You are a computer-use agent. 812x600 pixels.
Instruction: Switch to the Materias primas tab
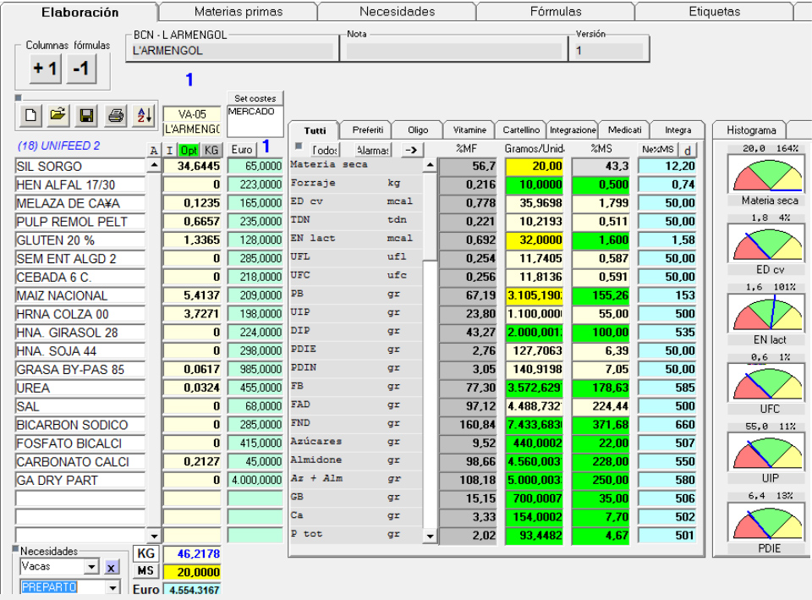point(238,12)
